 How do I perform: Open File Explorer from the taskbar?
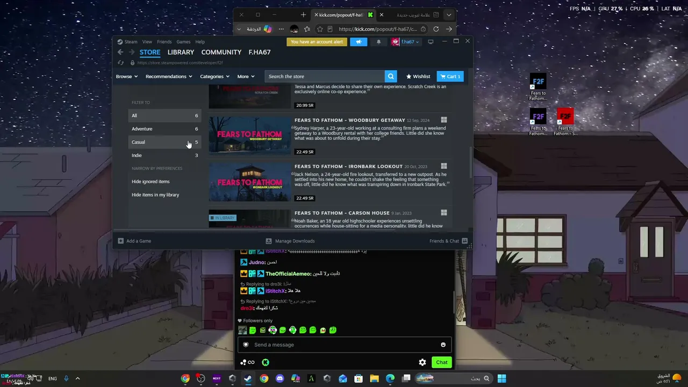(x=374, y=378)
